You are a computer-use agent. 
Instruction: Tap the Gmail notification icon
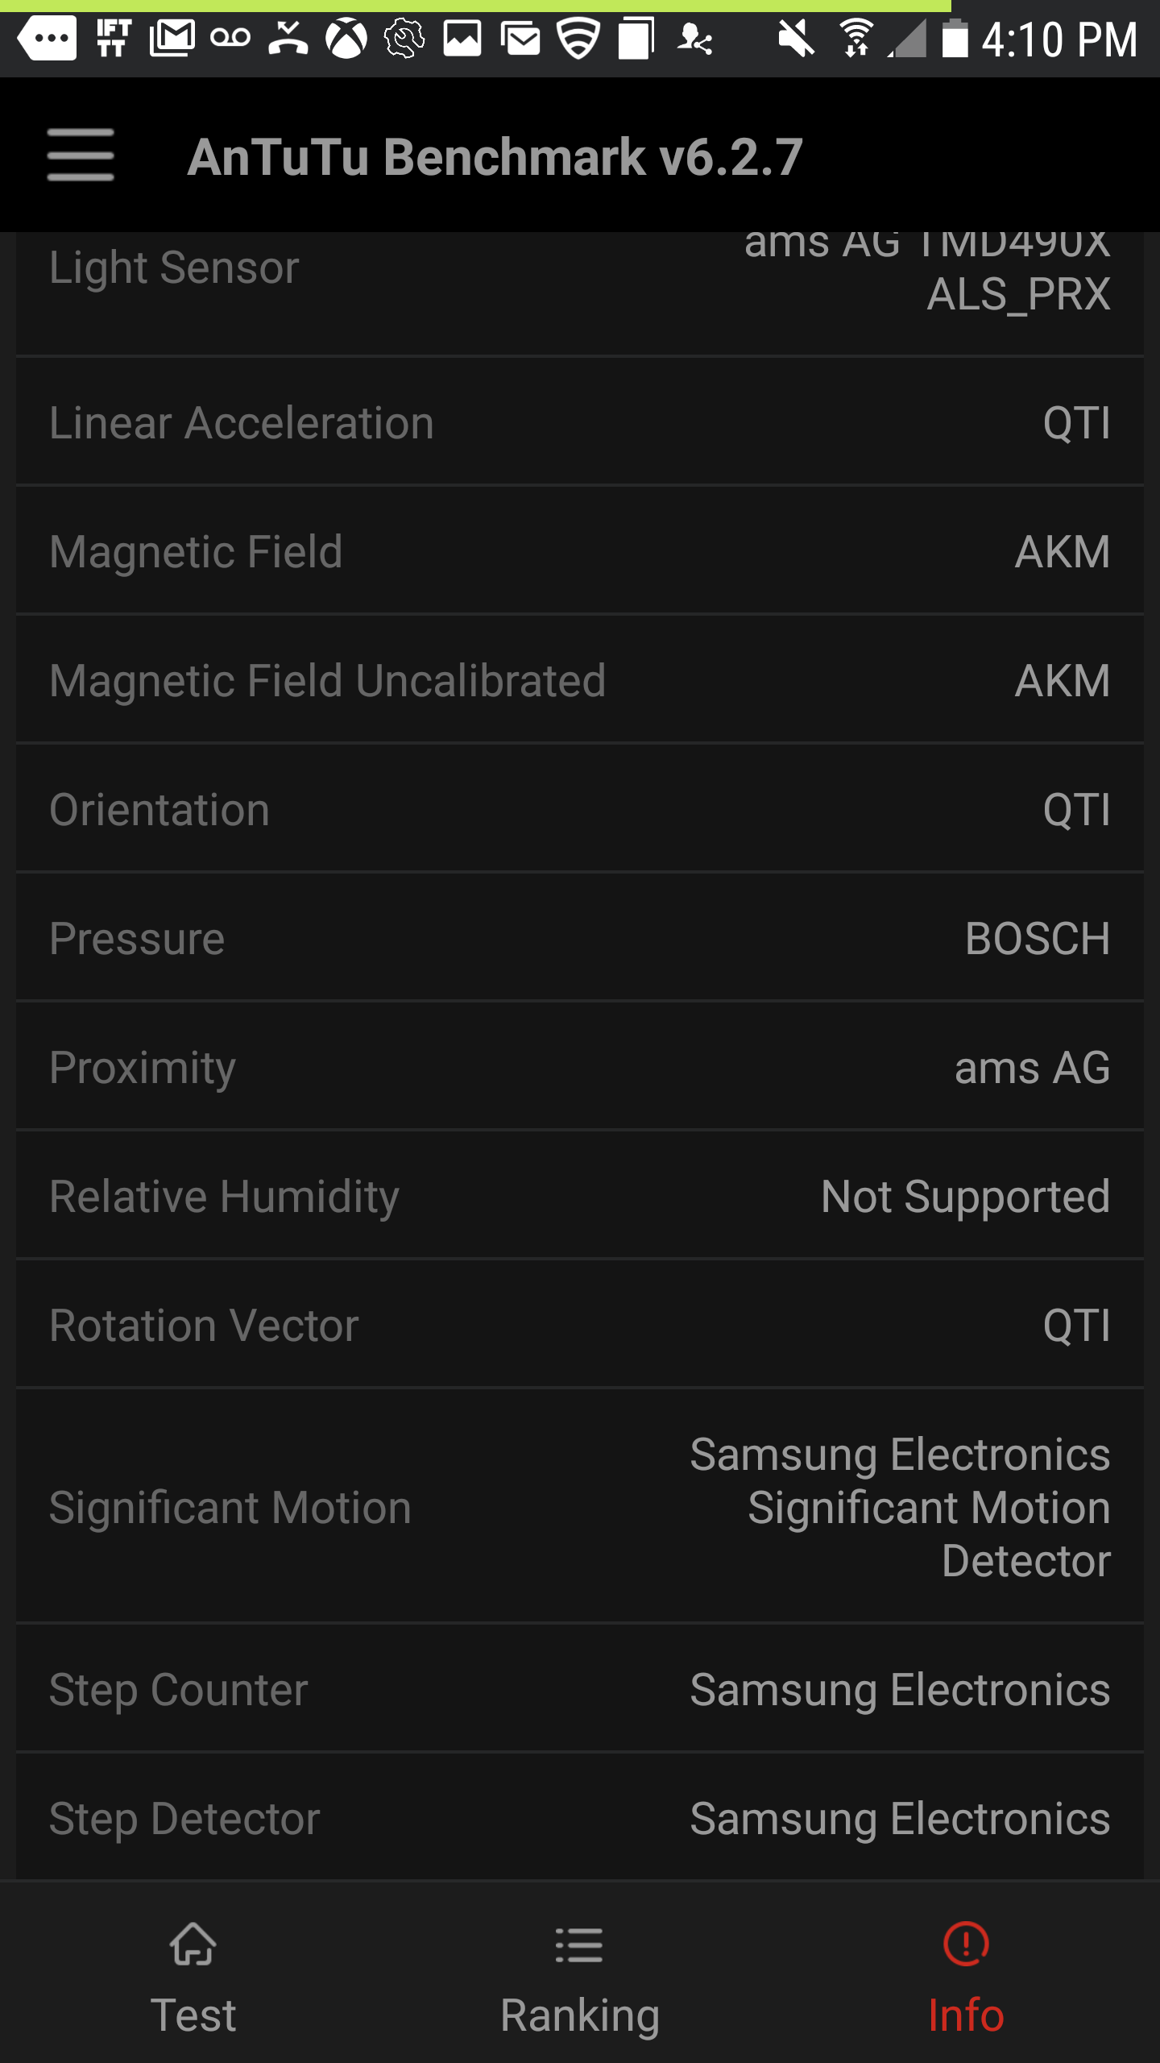coord(172,39)
